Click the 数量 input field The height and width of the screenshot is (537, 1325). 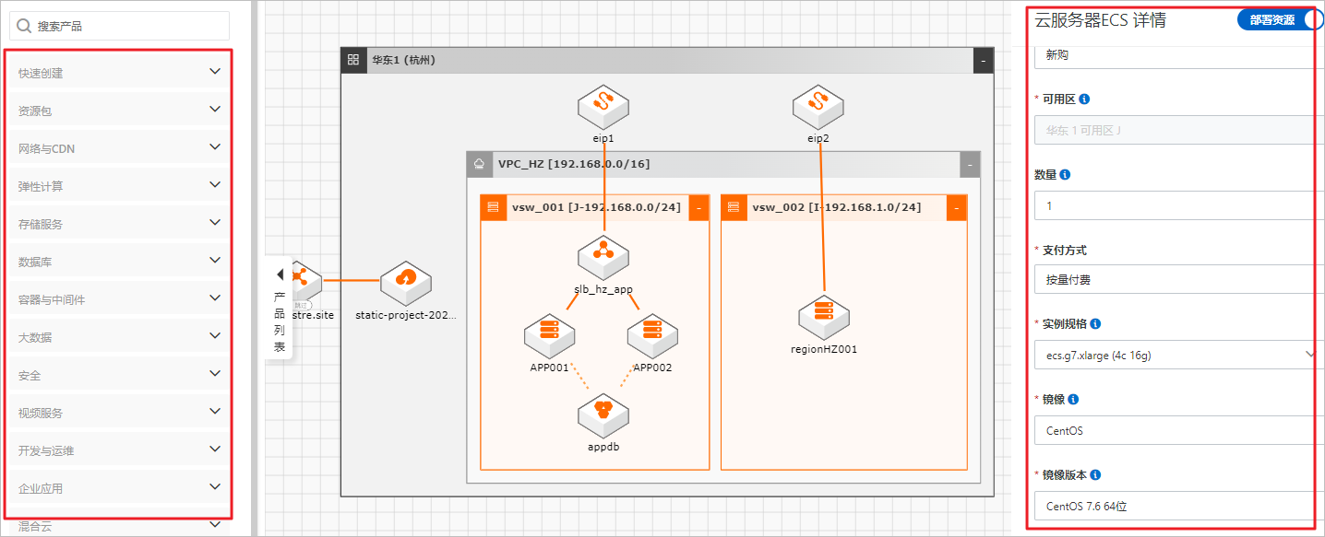point(1179,205)
